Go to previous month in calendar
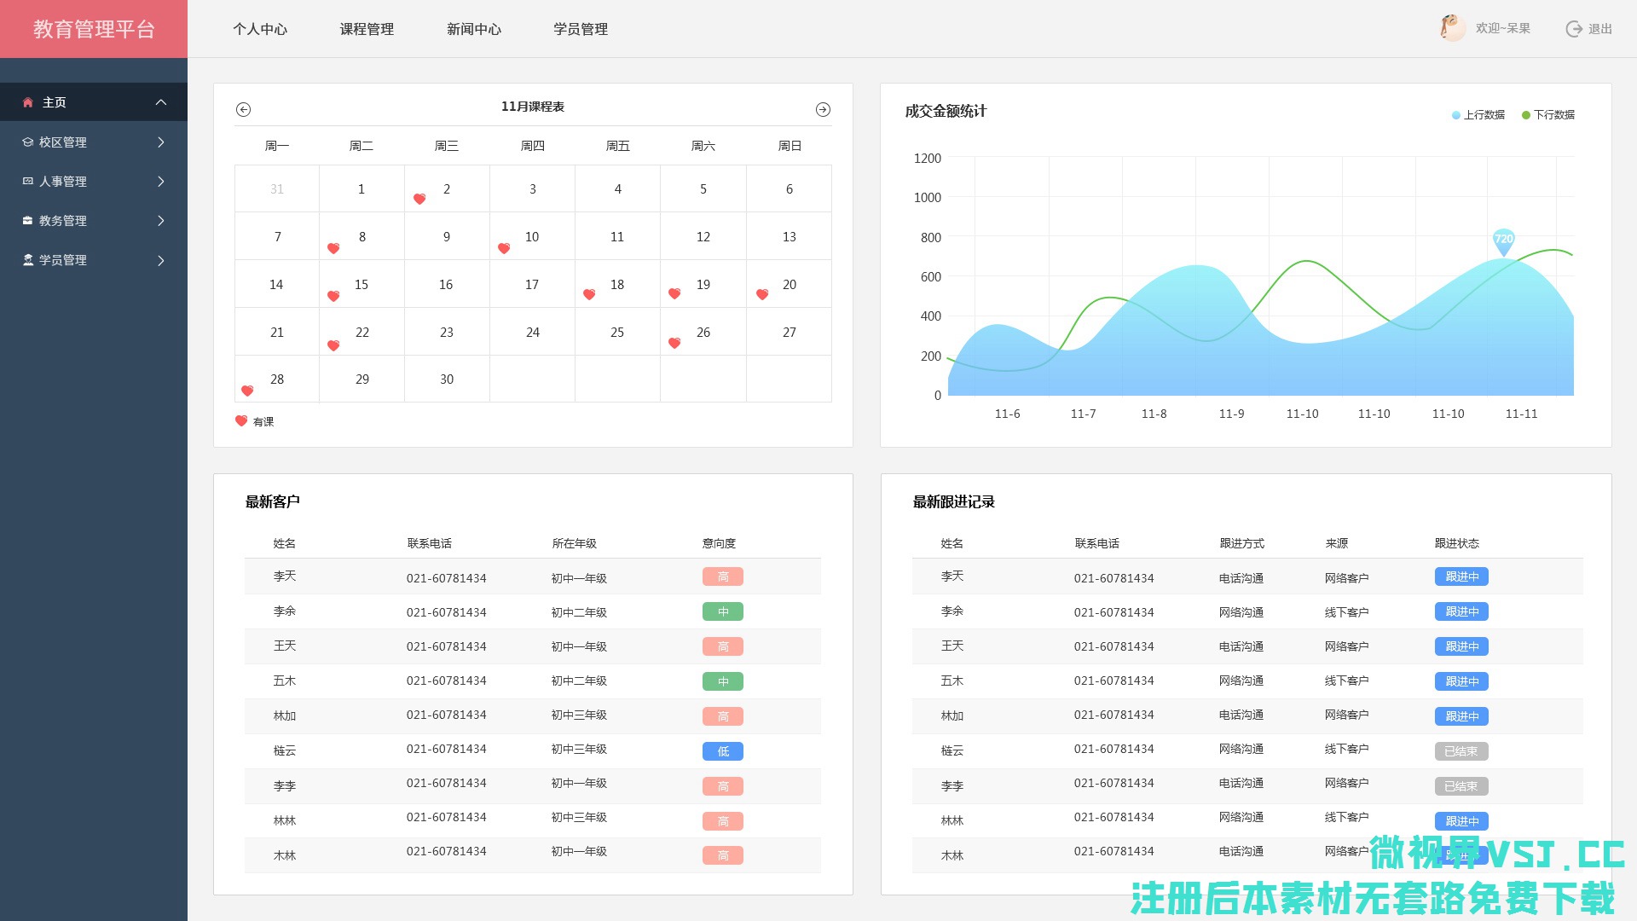The height and width of the screenshot is (921, 1637). [243, 109]
